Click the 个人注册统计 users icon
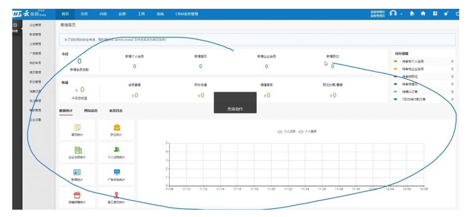The width and height of the screenshot is (468, 217). (116, 150)
